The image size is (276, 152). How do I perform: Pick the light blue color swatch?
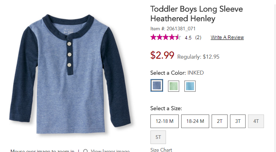190,86
